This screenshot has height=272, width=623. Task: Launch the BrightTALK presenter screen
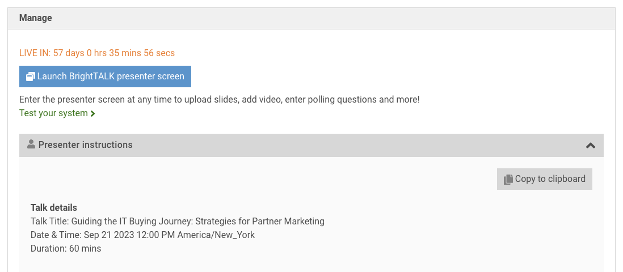[105, 76]
